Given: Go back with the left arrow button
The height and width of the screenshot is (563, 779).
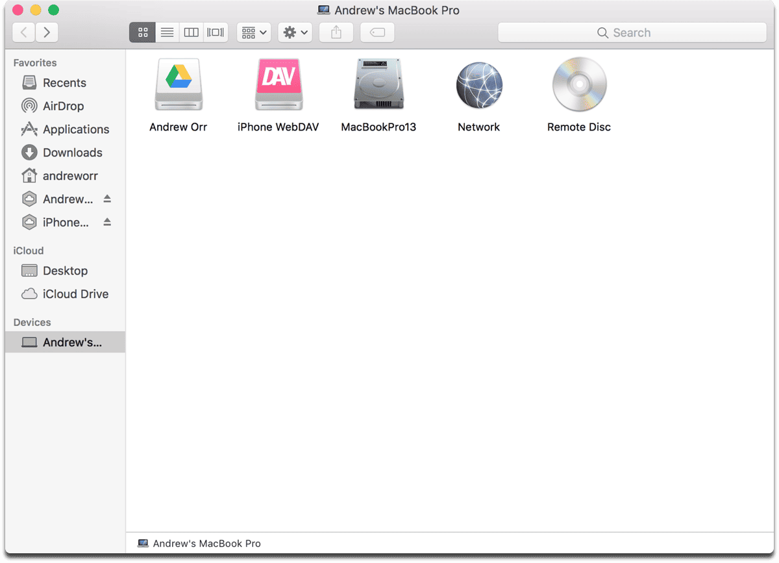Looking at the screenshot, I should click(24, 32).
